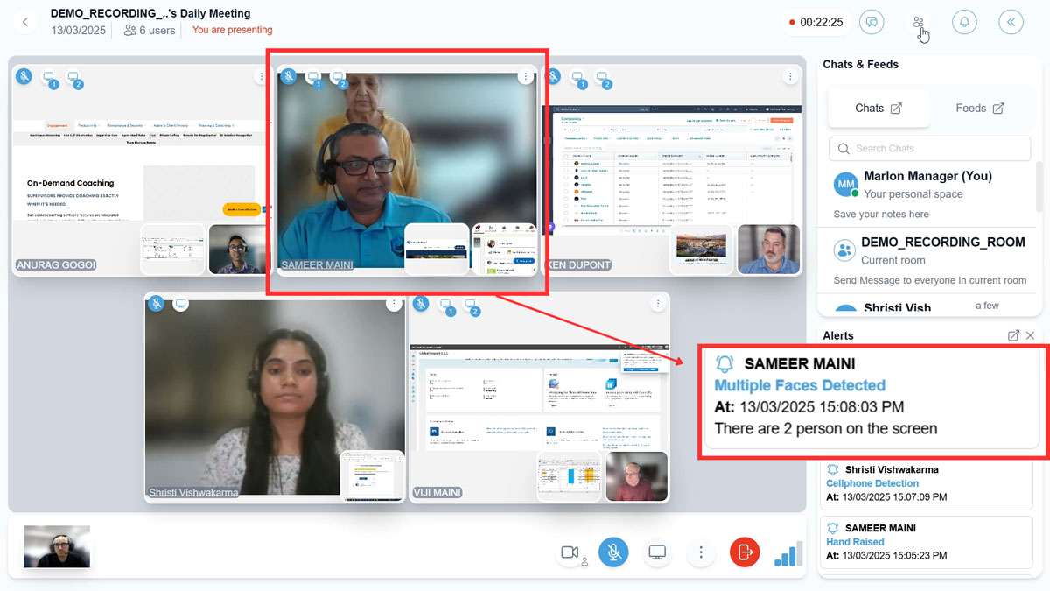Open options menu on Sameer Maini's tile
Viewport: 1050px width, 591px height.
tap(525, 77)
